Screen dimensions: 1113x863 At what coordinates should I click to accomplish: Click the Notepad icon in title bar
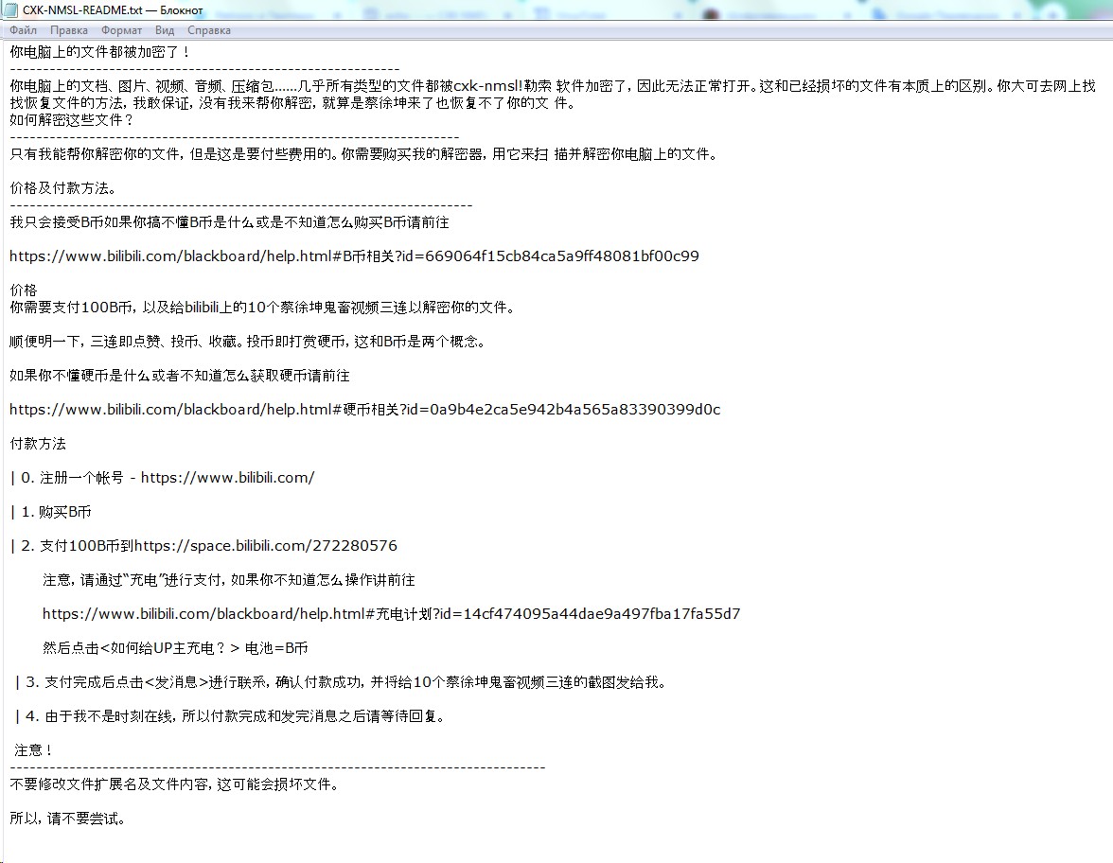[10, 9]
